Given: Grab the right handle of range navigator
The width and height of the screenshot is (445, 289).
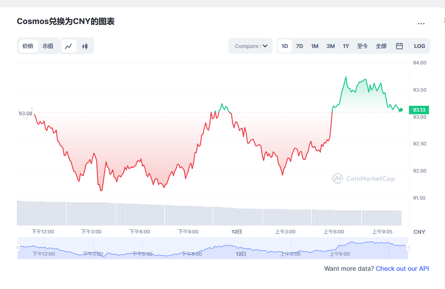Looking at the screenshot, I should pos(408,248).
